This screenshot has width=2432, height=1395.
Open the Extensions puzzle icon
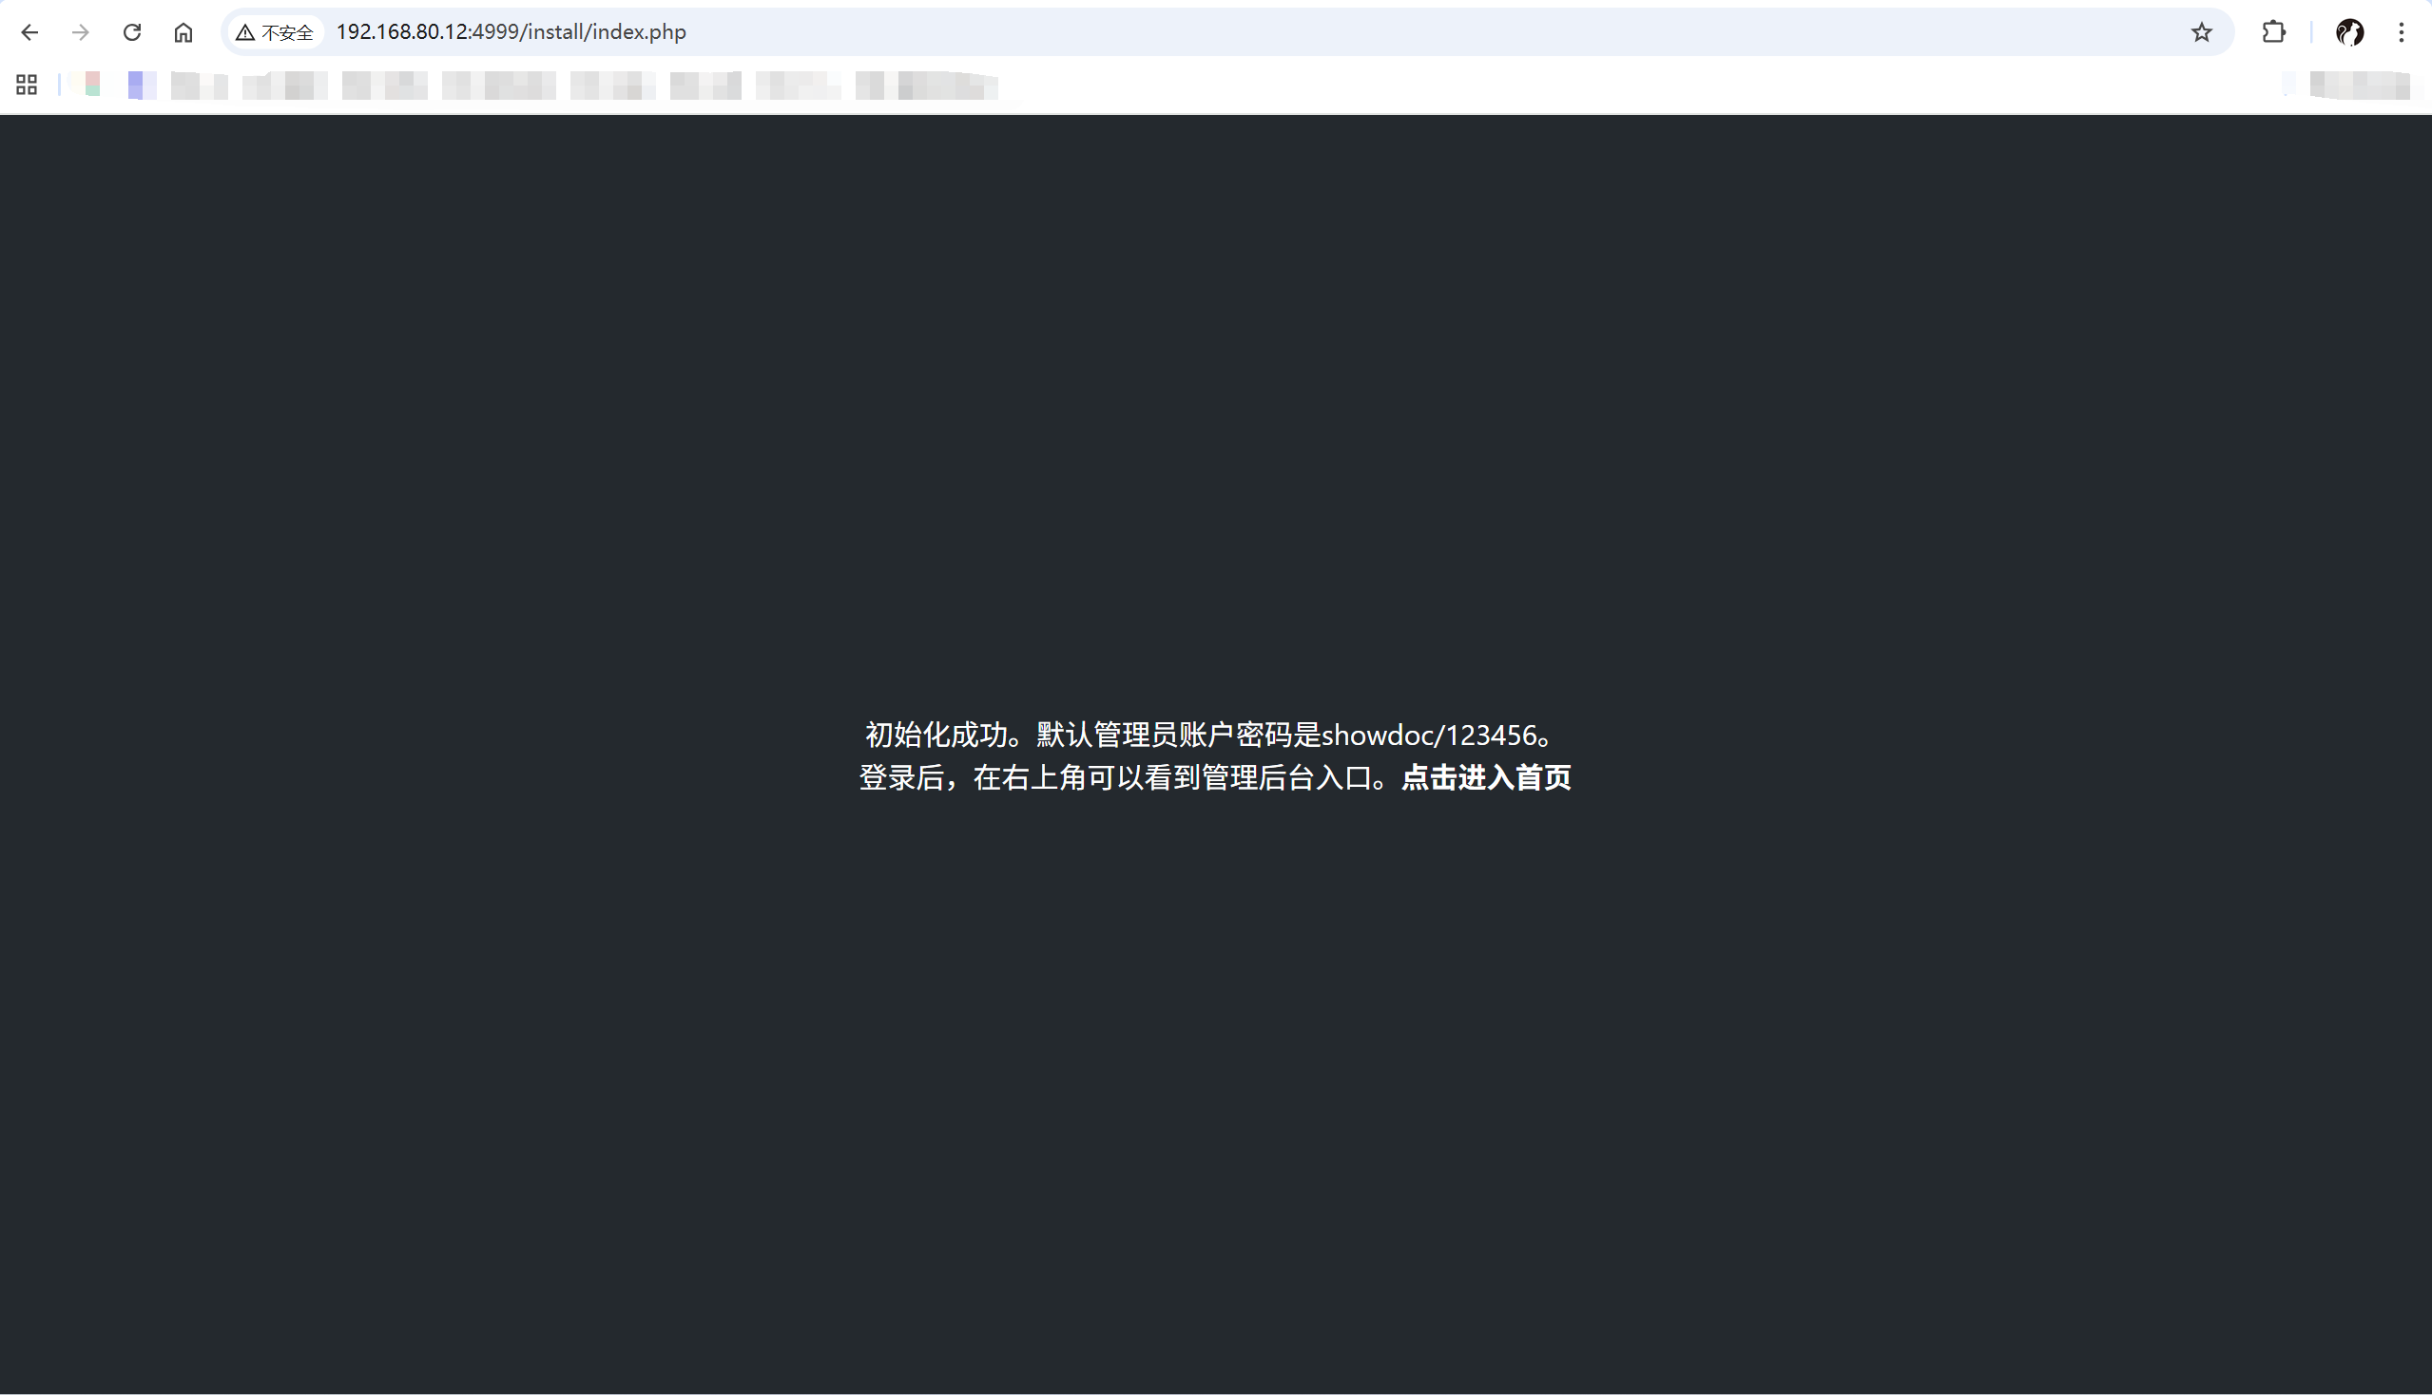pos(2273,32)
